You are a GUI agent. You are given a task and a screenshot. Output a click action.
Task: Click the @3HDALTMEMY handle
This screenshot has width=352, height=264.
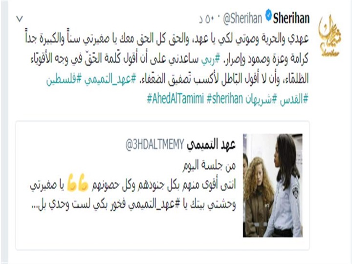tap(155, 145)
